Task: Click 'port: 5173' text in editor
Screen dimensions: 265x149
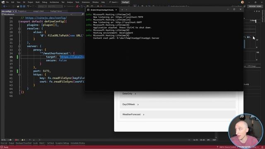Action: point(42,71)
